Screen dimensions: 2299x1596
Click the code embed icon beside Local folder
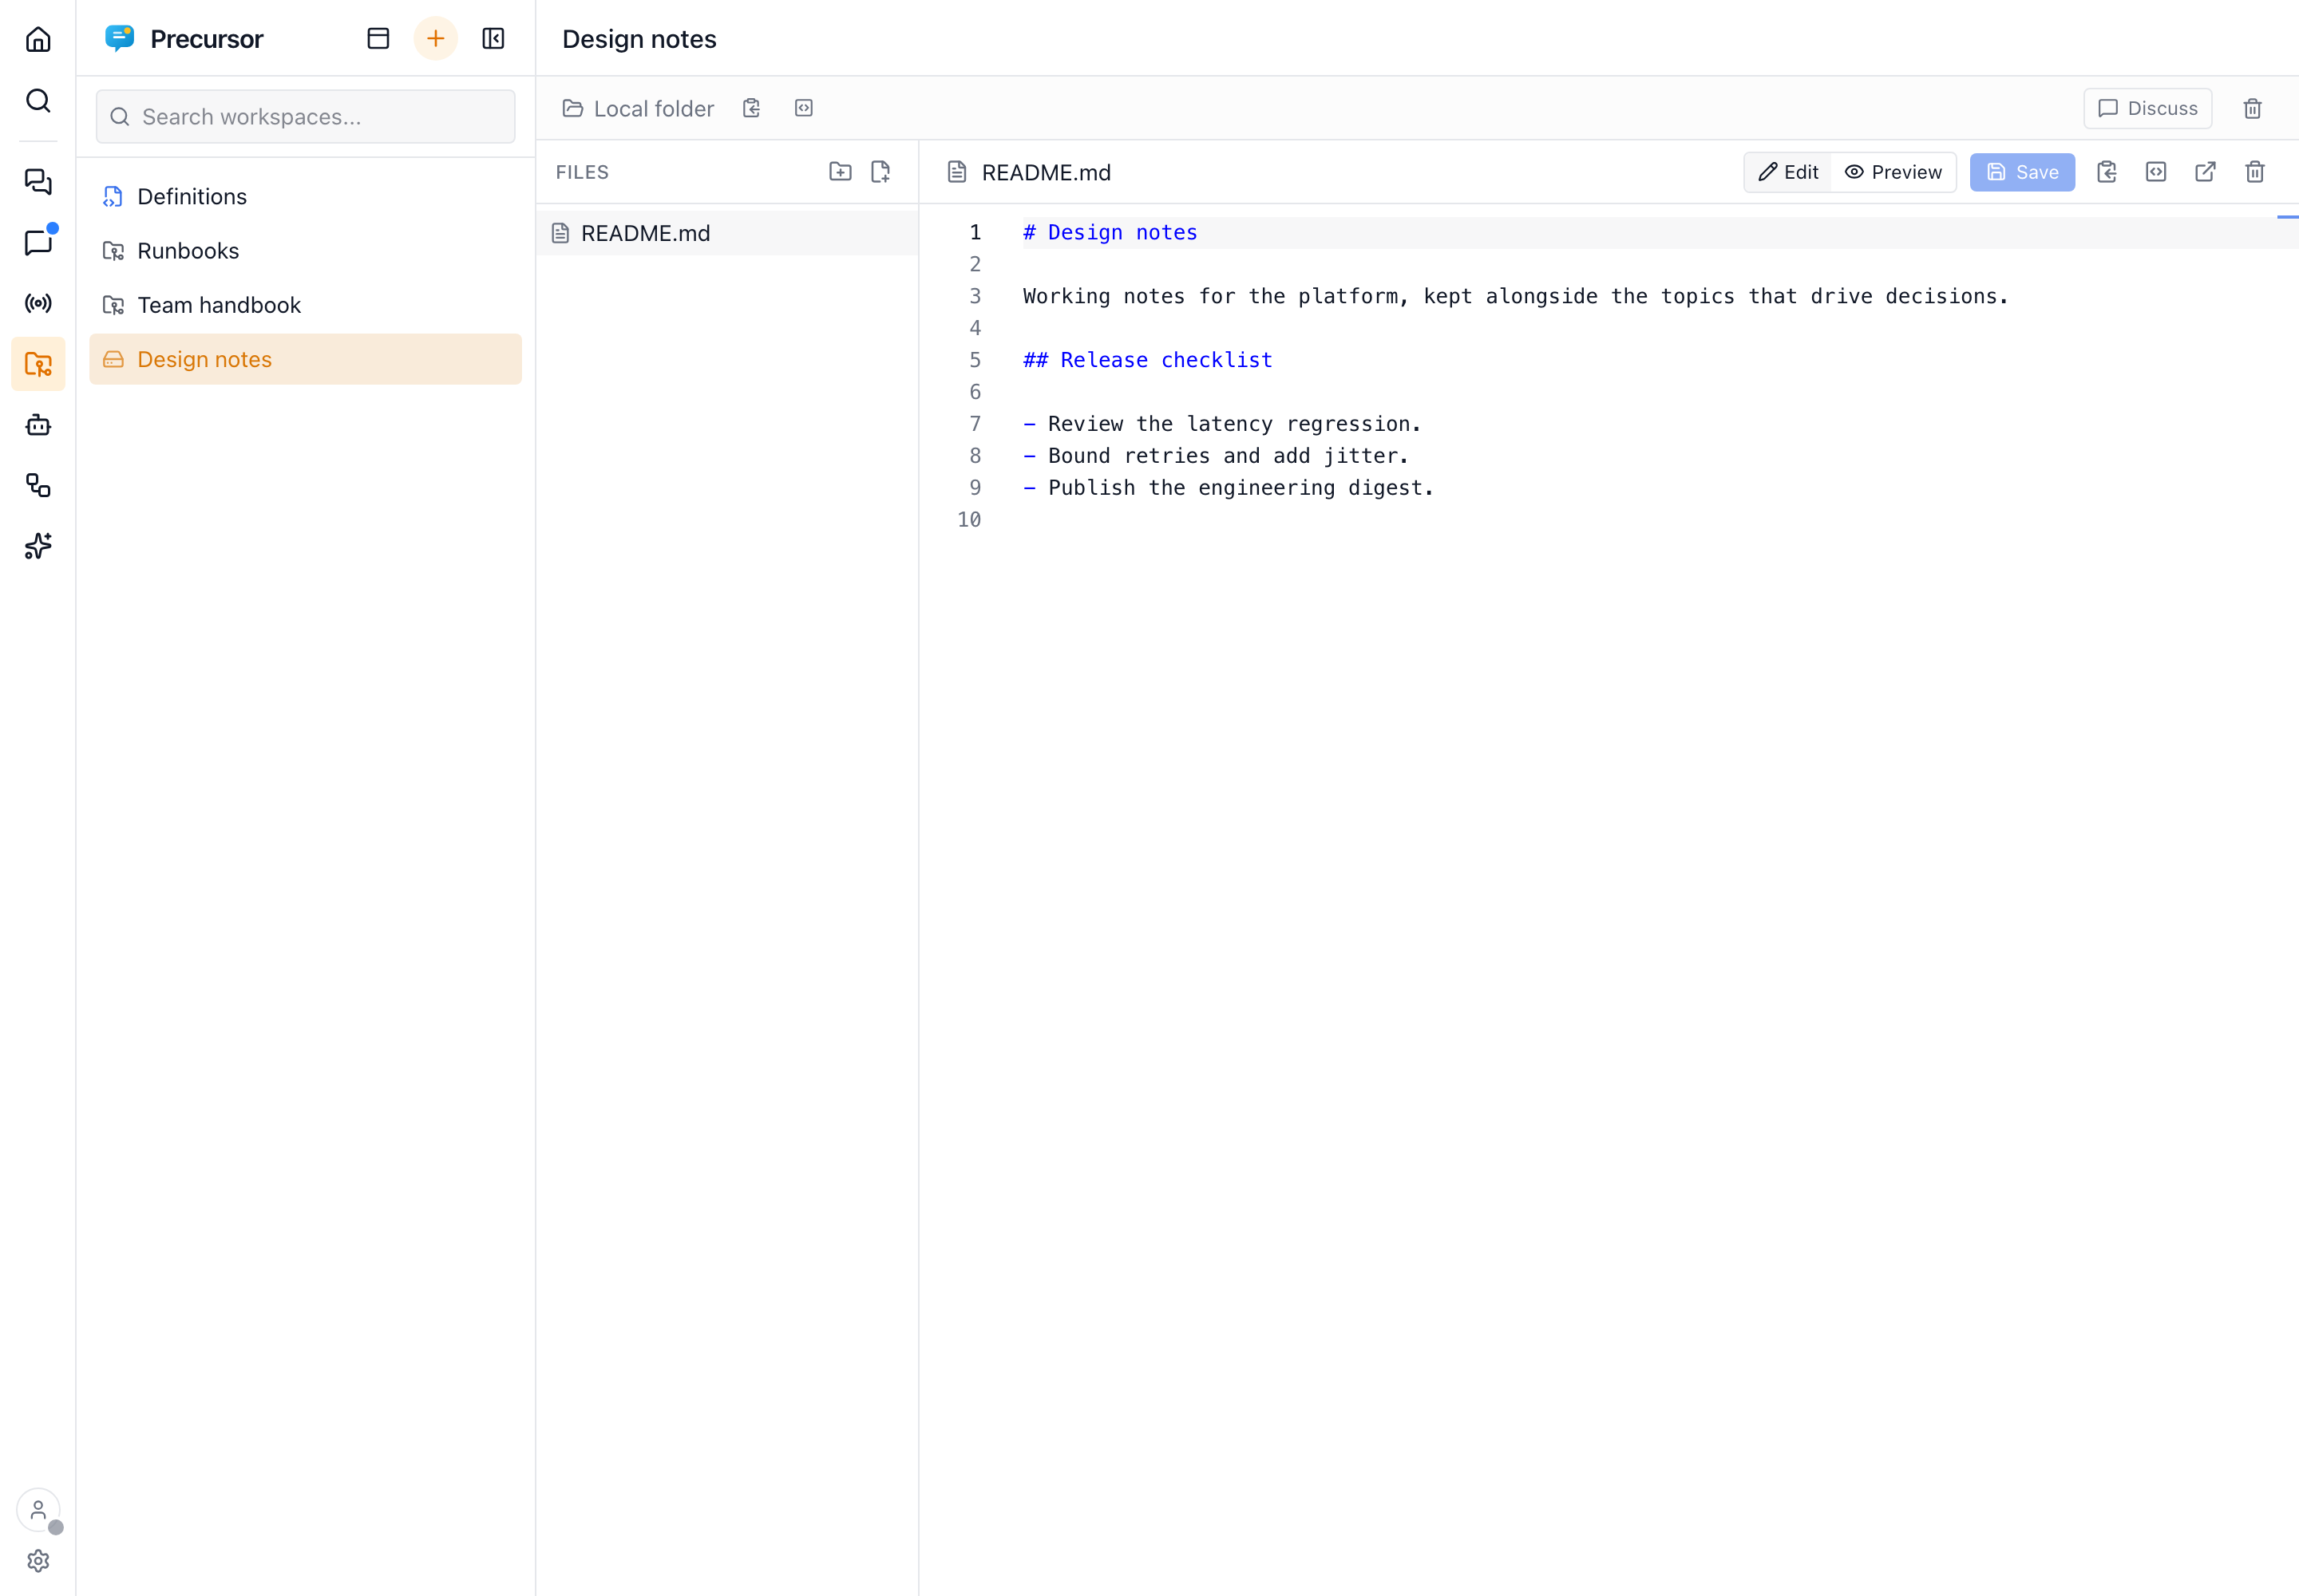point(803,108)
